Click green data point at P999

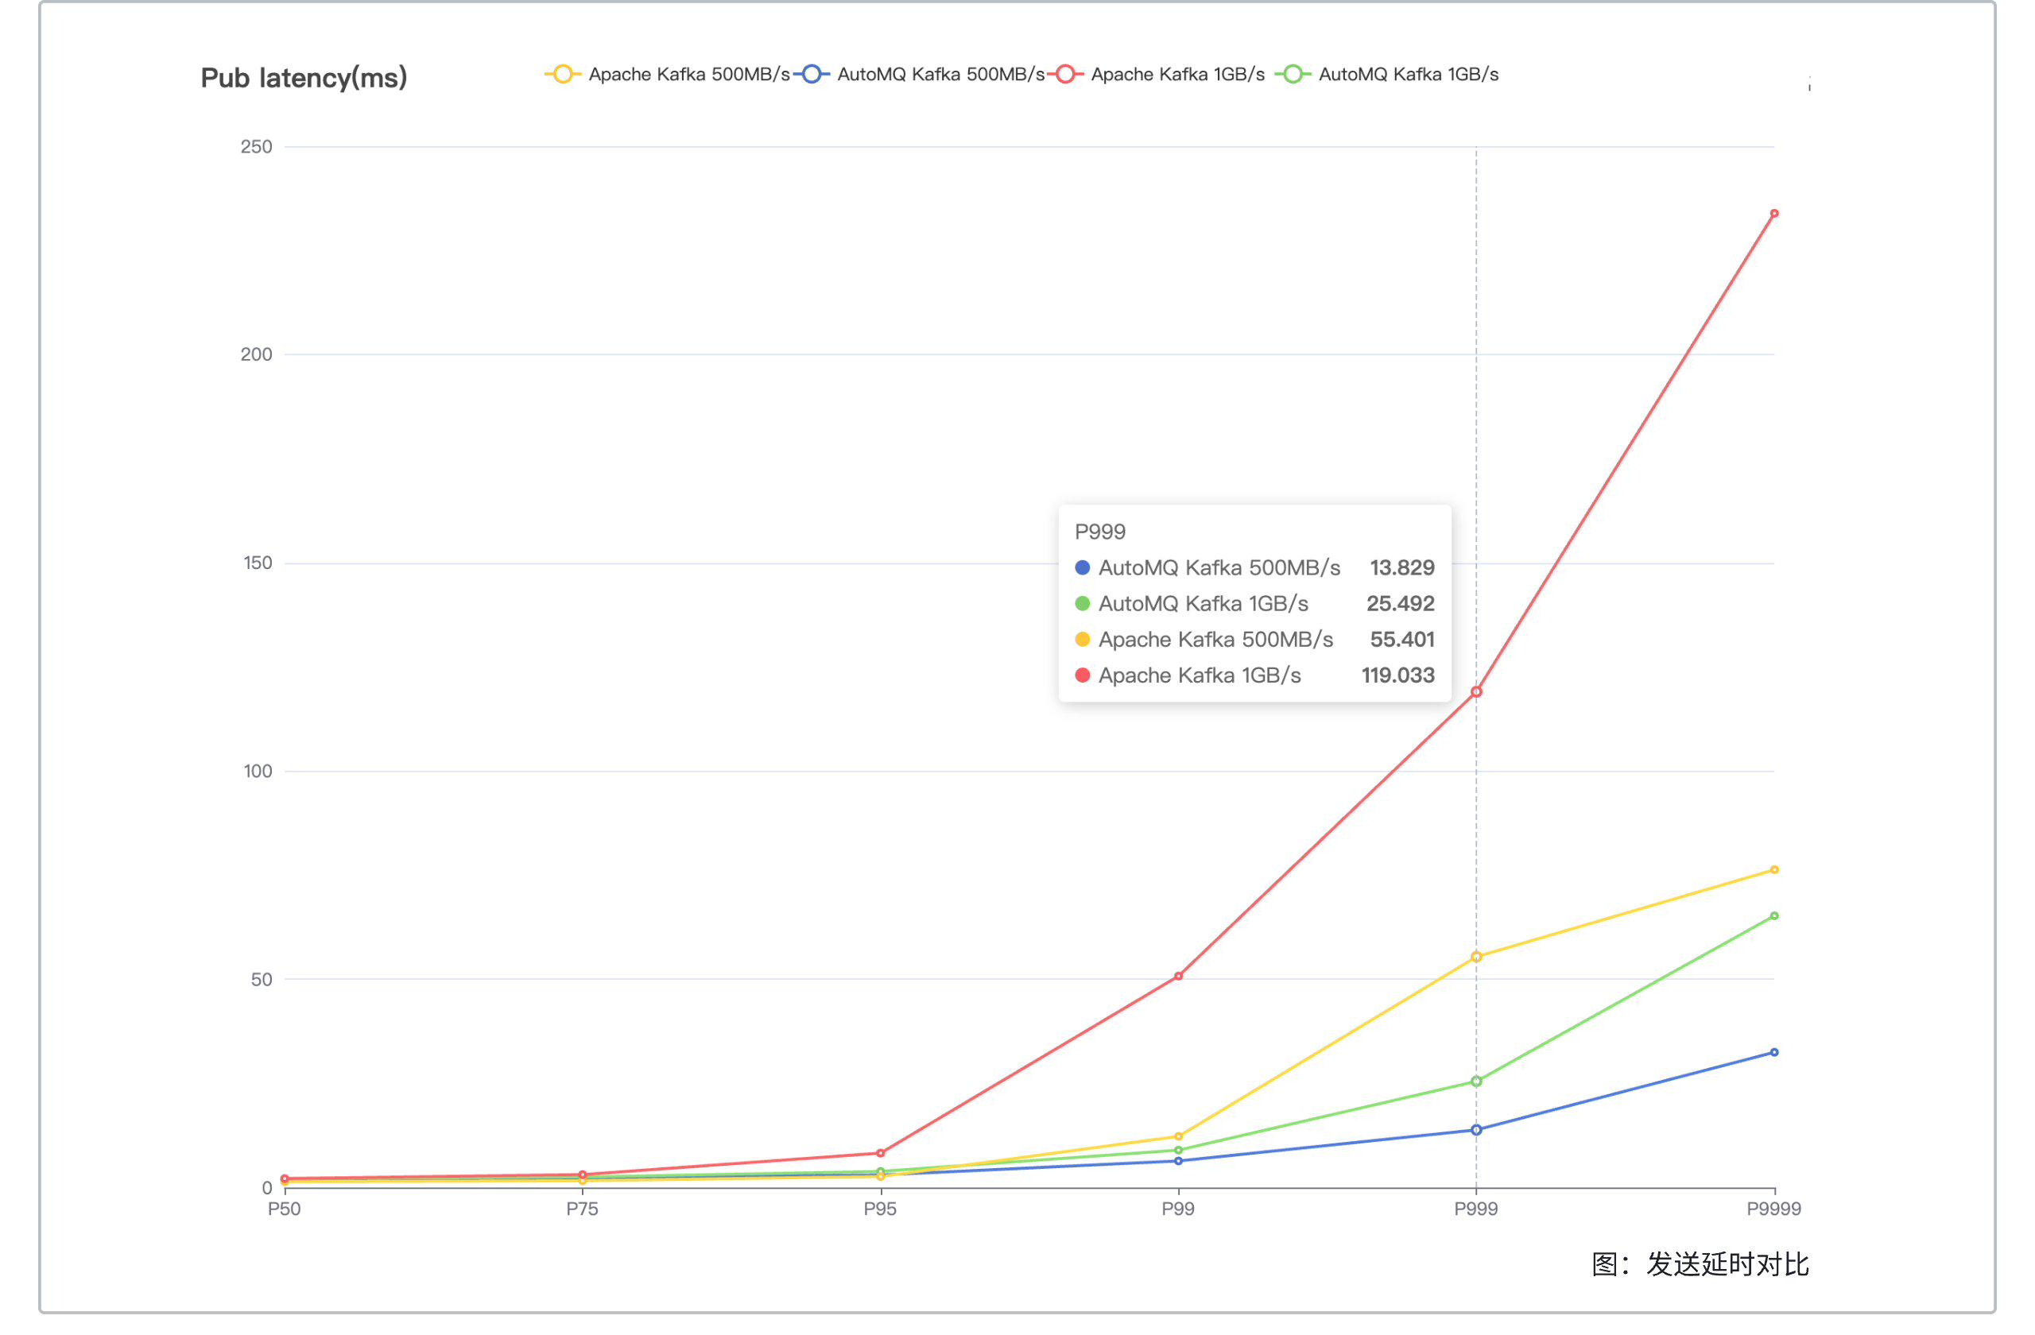click(1476, 1082)
